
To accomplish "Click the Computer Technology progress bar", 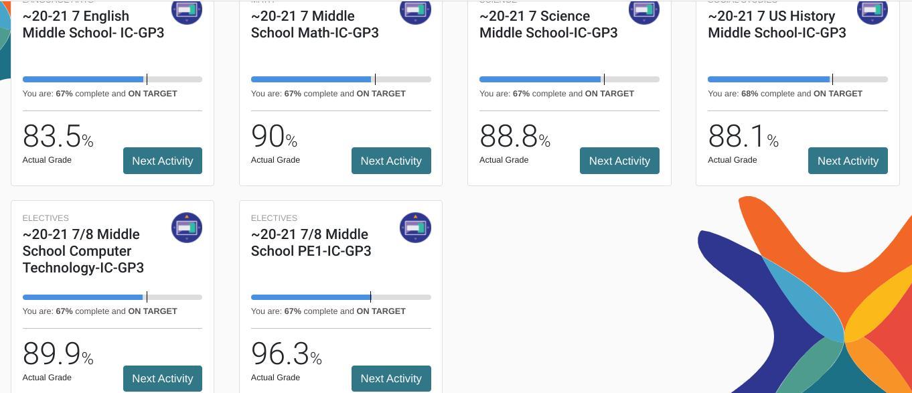I will pyautogui.click(x=112, y=297).
